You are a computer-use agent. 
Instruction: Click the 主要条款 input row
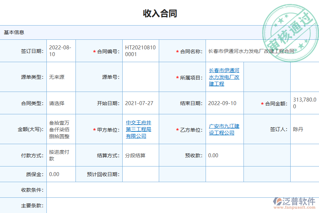pyautogui.click(x=177, y=204)
